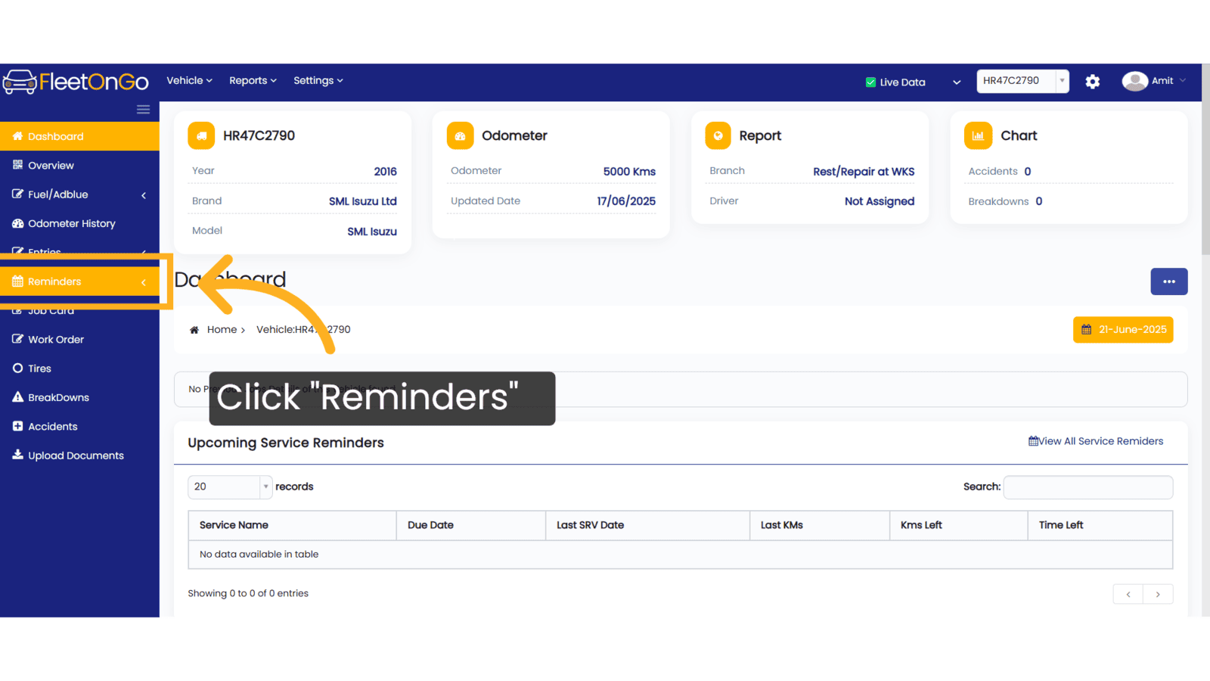Open the settings gear icon

click(x=1092, y=82)
